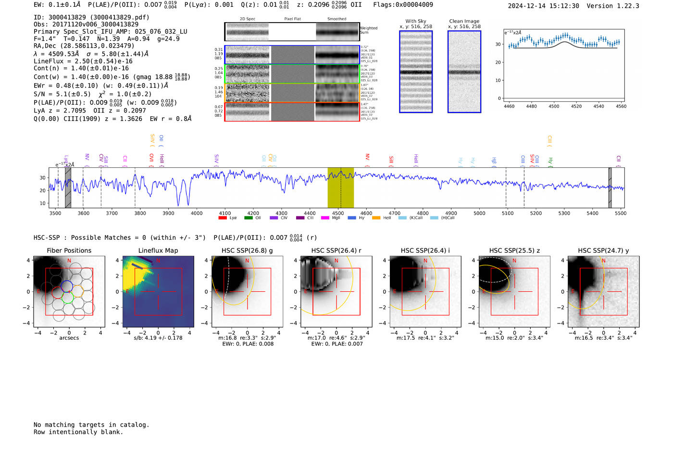Click the zoomed emission line fit plot
The height and width of the screenshot is (458, 673).
point(563,65)
